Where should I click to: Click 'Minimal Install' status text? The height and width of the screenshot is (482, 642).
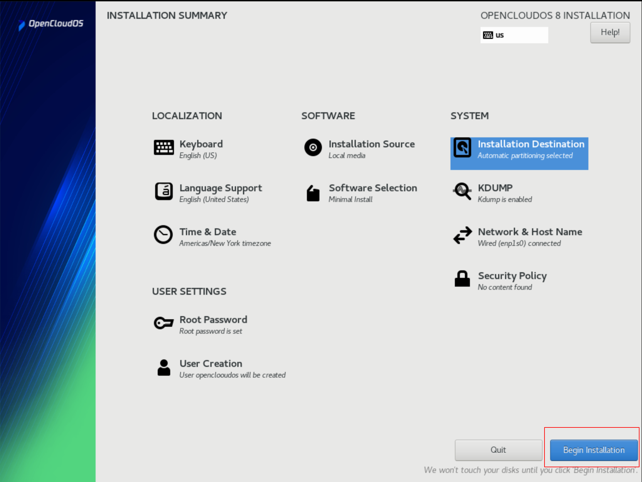[350, 199]
